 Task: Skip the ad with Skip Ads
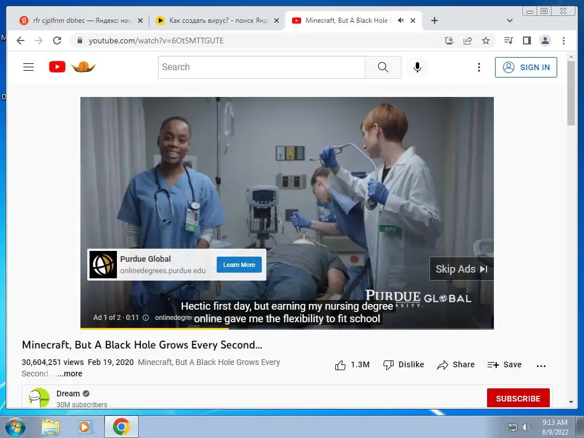click(x=461, y=269)
